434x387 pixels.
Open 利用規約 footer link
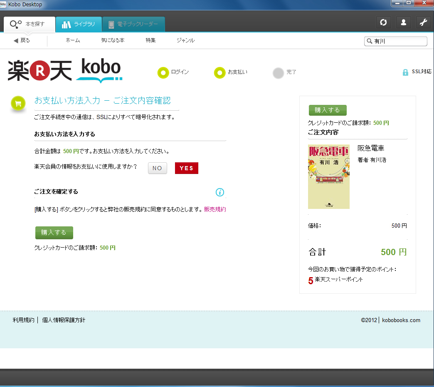coord(24,320)
